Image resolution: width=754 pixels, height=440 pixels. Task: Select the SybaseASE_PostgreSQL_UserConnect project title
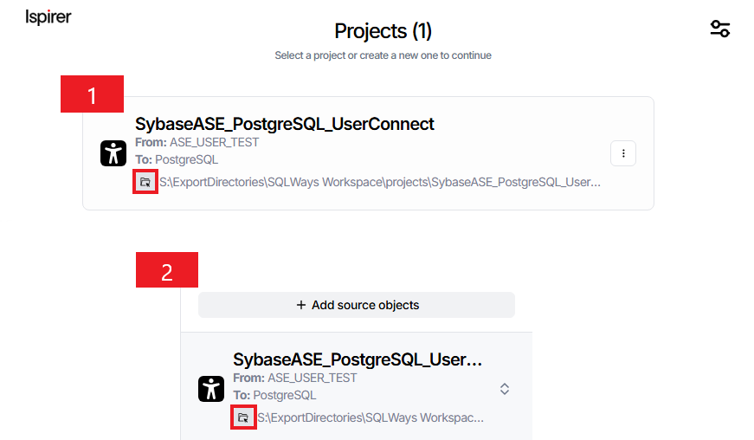[x=284, y=124]
